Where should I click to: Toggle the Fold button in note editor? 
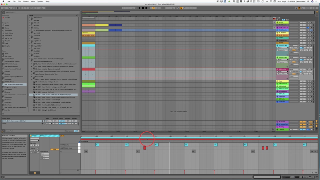coord(62,136)
